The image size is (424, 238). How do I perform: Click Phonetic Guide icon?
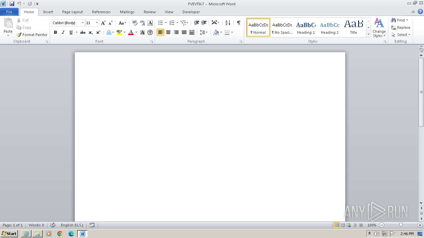point(142,23)
